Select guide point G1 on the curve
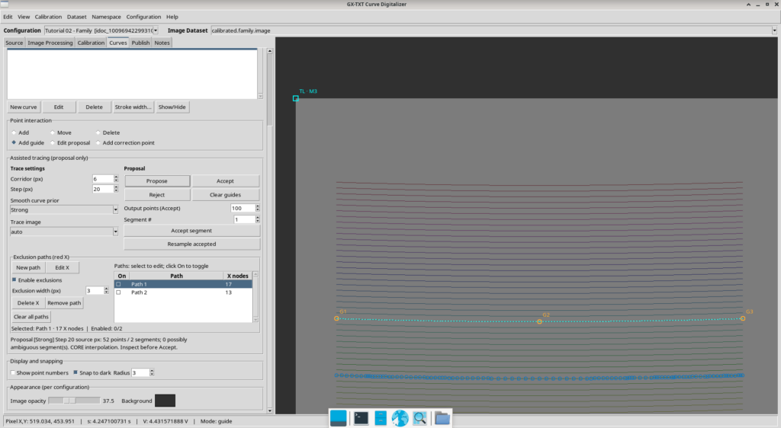781x428 pixels. pyautogui.click(x=336, y=318)
